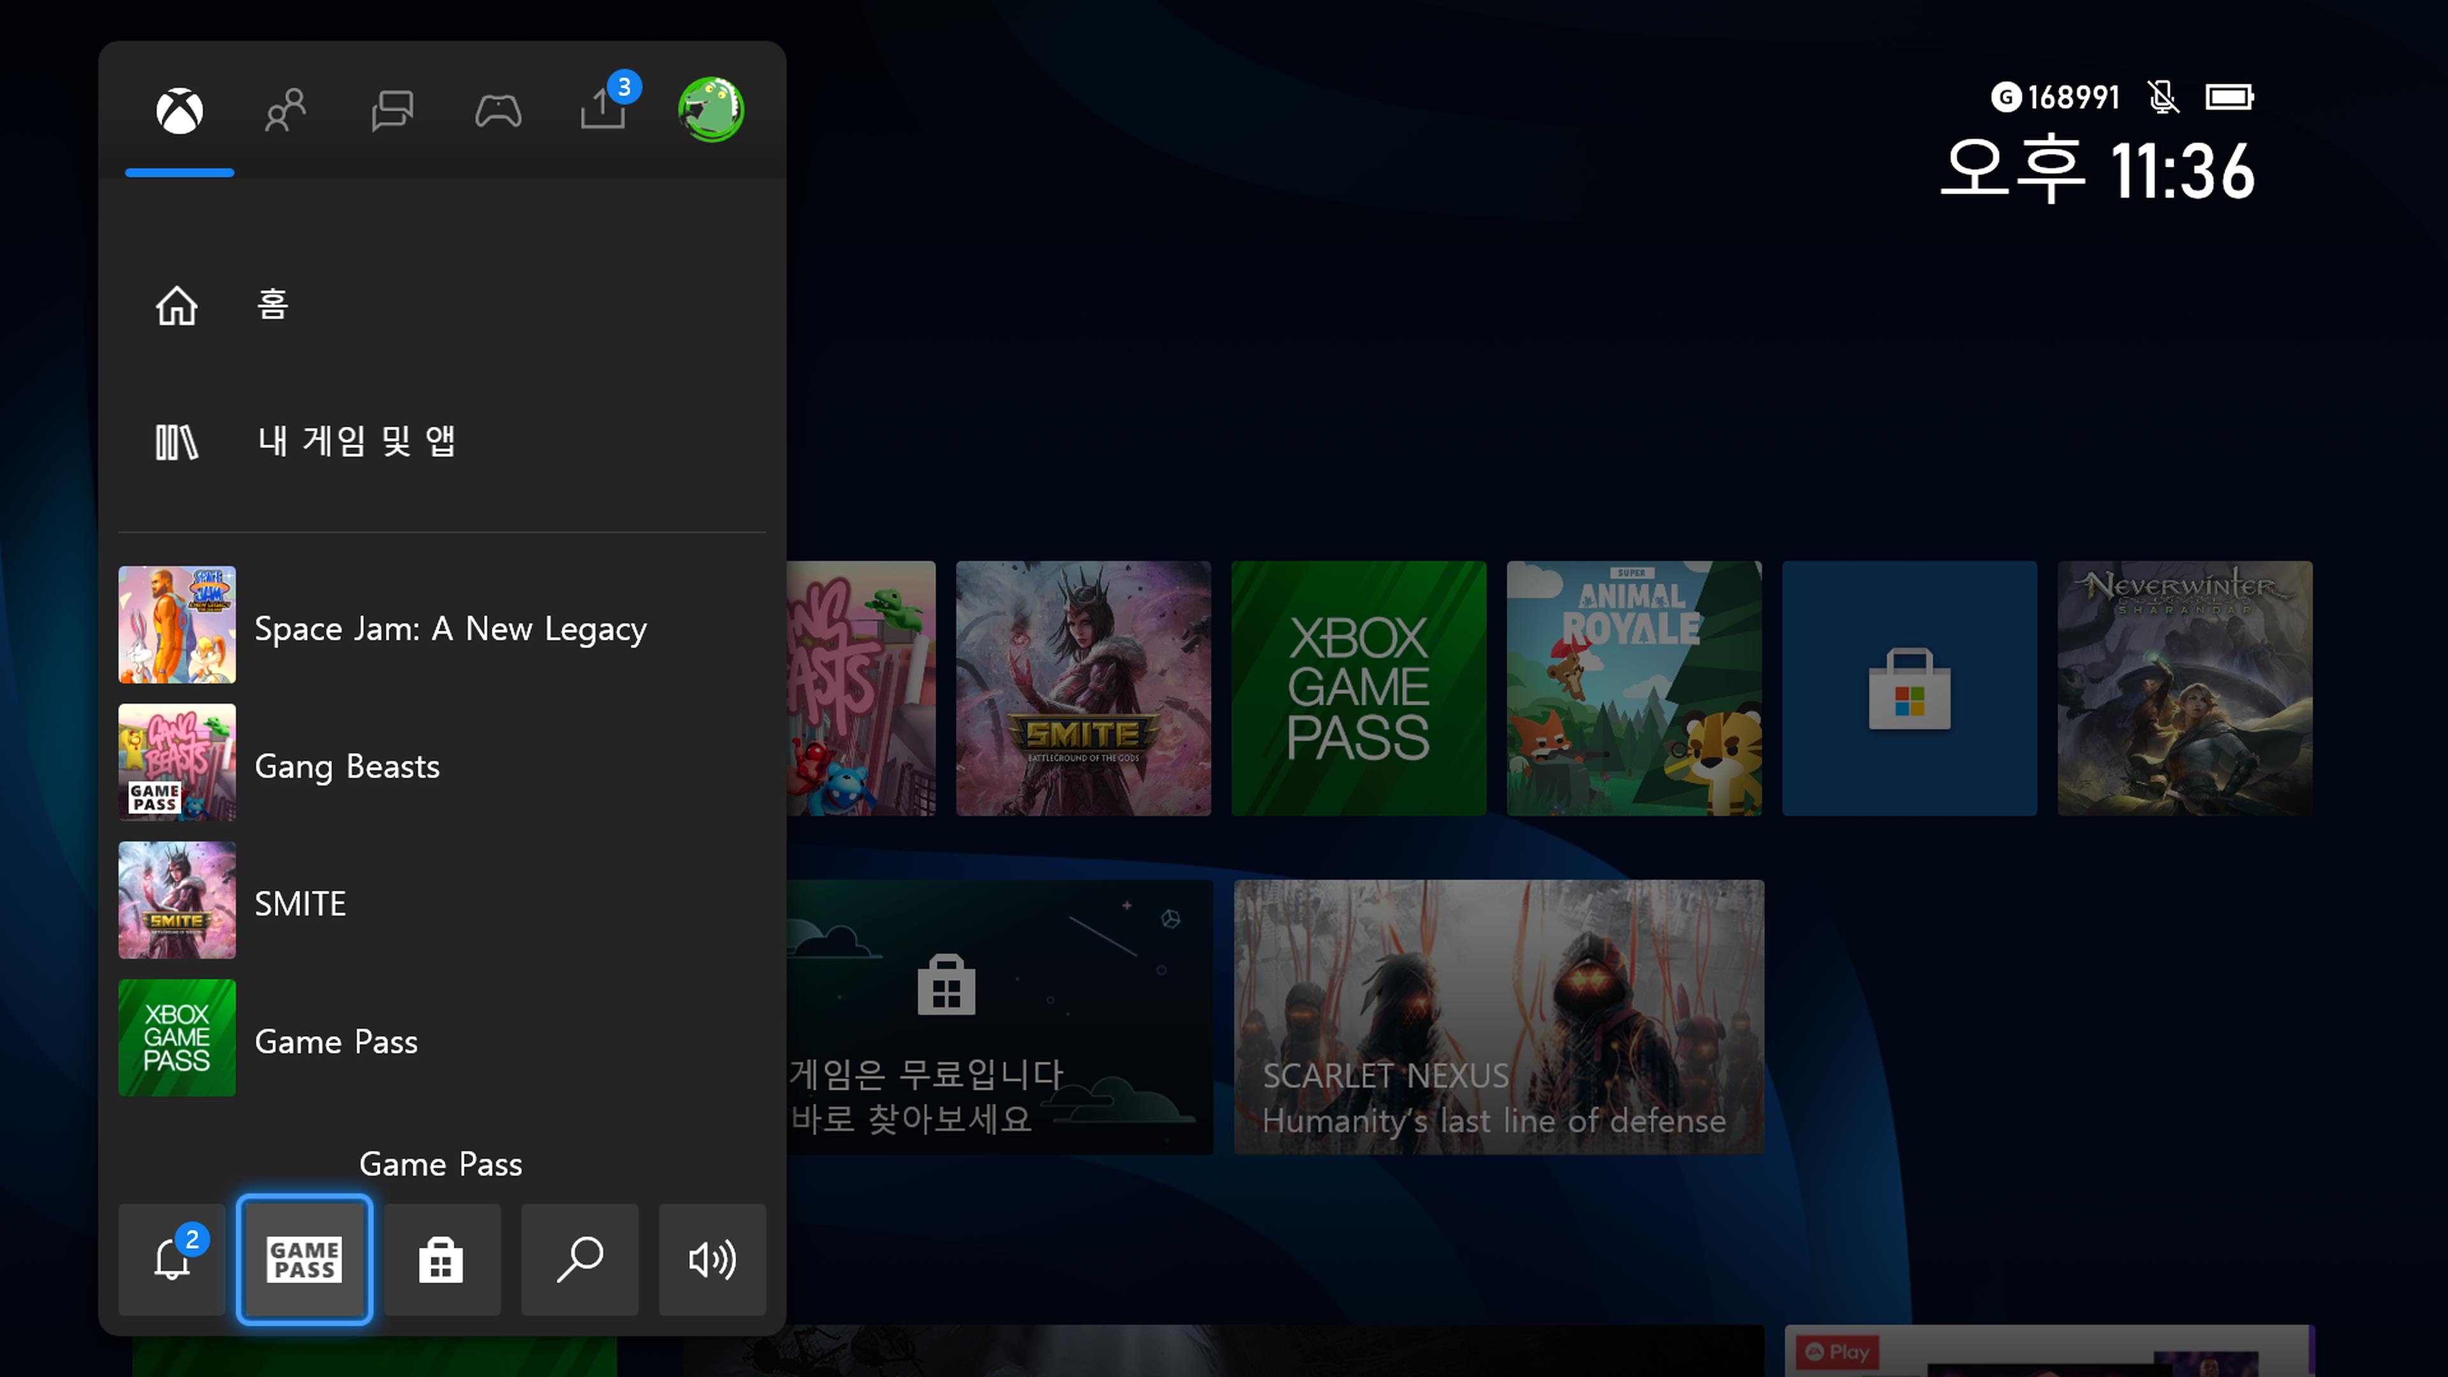This screenshot has height=1377, width=2448.
Task: Select the Xbox logo guide tab
Action: click(180, 111)
